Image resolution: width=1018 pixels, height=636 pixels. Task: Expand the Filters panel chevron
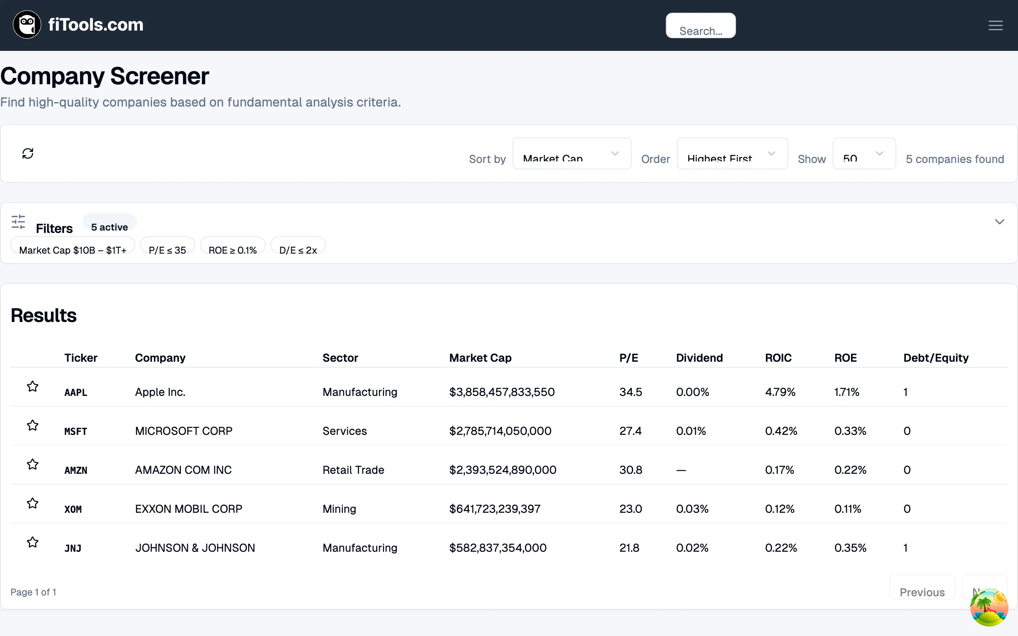(x=999, y=222)
